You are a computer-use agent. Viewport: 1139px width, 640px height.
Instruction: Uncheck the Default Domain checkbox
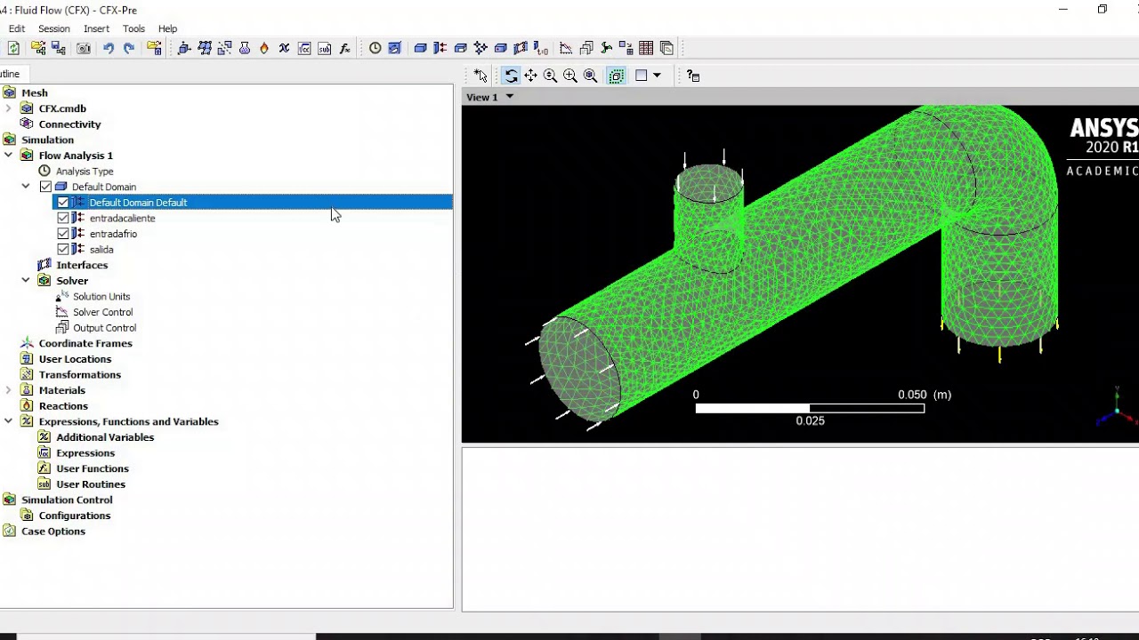pyautogui.click(x=45, y=187)
